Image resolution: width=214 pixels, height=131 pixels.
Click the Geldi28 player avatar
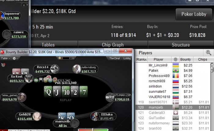37,116
